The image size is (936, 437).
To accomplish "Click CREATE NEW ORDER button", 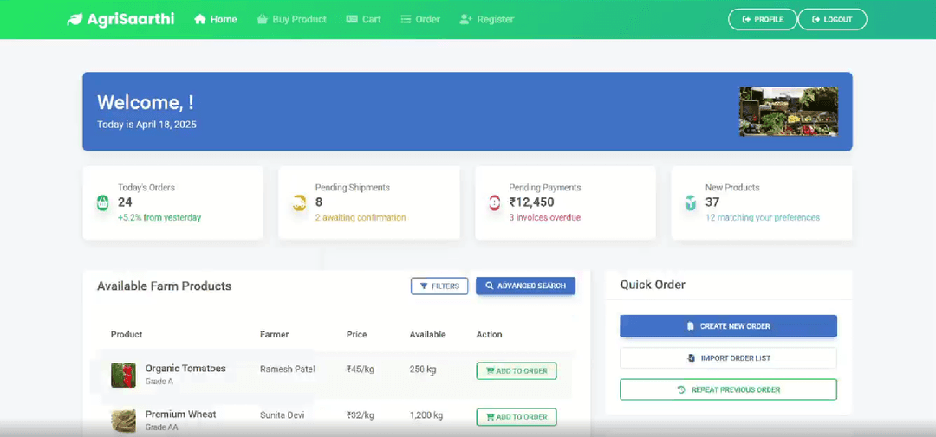I will 728,326.
